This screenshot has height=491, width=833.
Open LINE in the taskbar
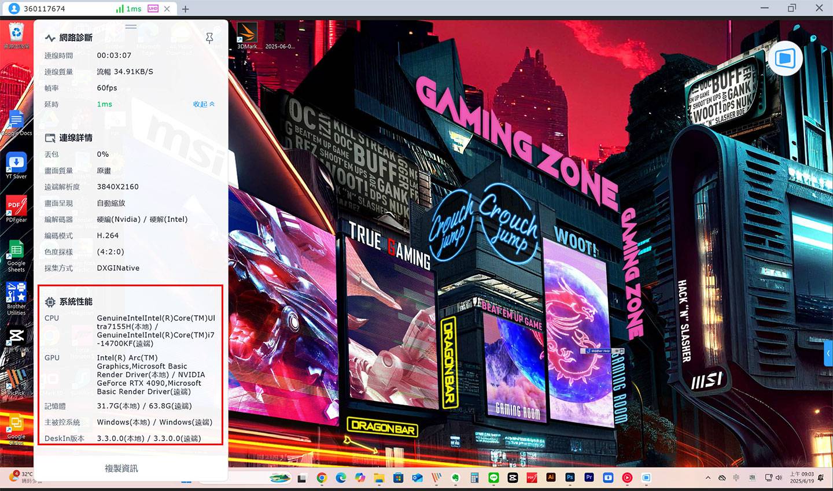tap(493, 478)
